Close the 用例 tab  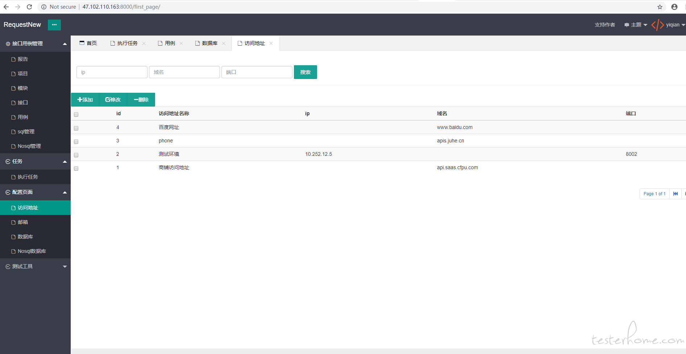click(181, 43)
